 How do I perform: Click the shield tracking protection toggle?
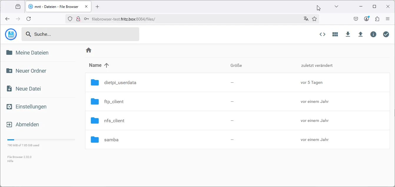click(x=70, y=19)
